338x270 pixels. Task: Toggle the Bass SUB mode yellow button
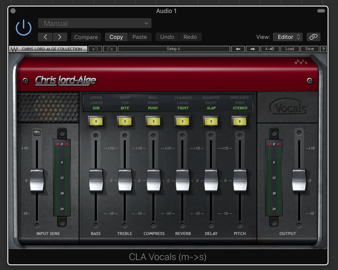click(96, 120)
